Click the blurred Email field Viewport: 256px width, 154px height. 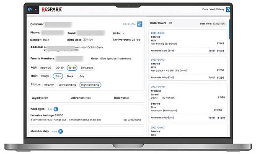click(91, 33)
